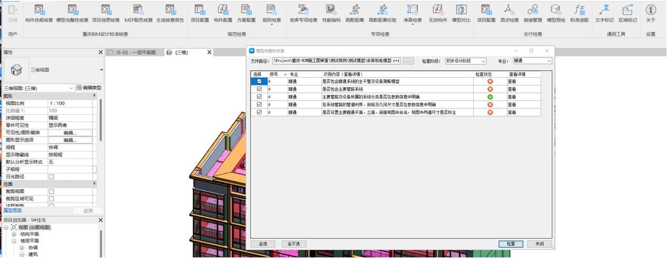Select the 文字标记 tool

605,14
